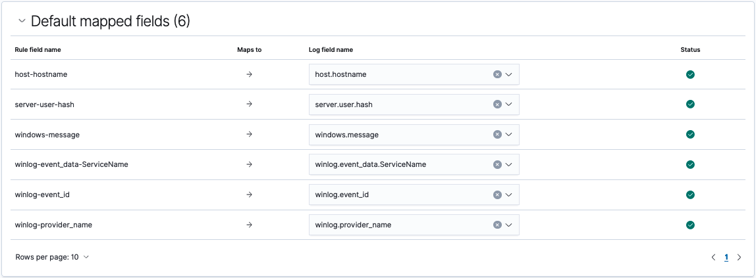Screen dimensions: 756x278
Task: Open dropdown arrow for winlog.provider_name field
Action: [x=509, y=225]
